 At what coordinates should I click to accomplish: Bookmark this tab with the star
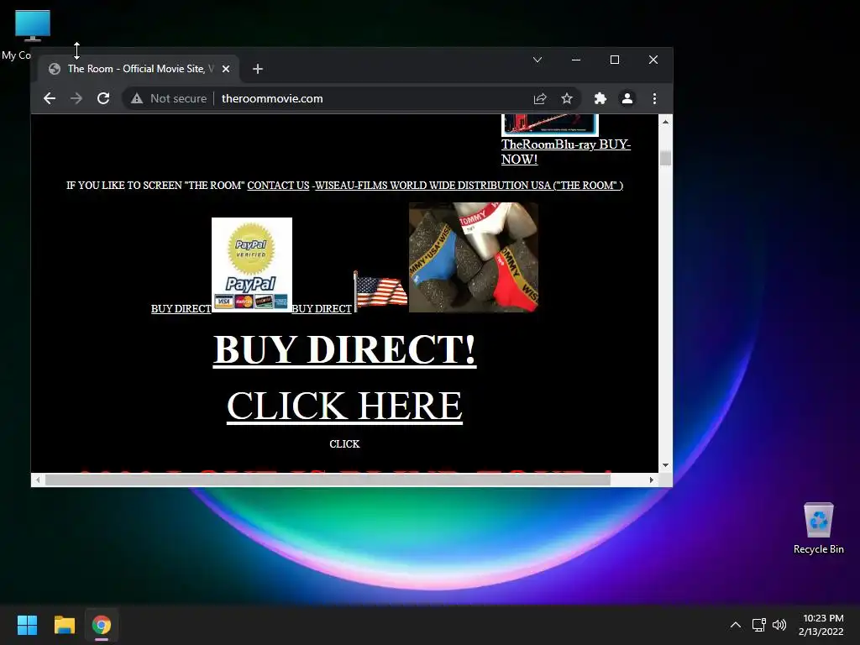pos(567,99)
